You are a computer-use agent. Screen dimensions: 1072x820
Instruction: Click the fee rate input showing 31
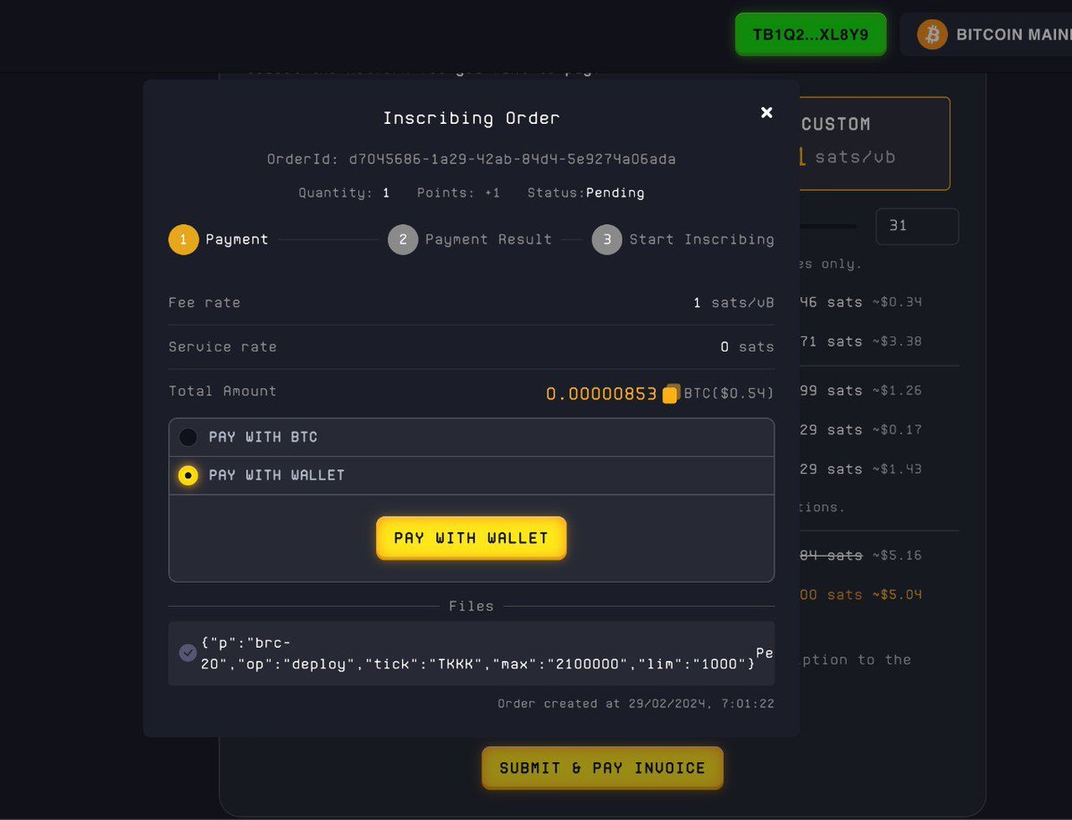pyautogui.click(x=917, y=227)
